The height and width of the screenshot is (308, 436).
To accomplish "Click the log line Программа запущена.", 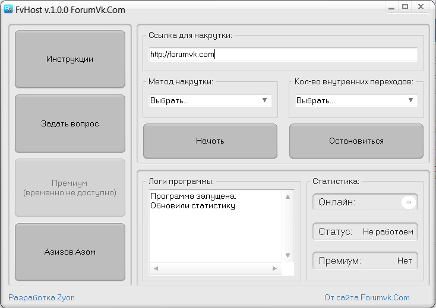I will (x=193, y=196).
